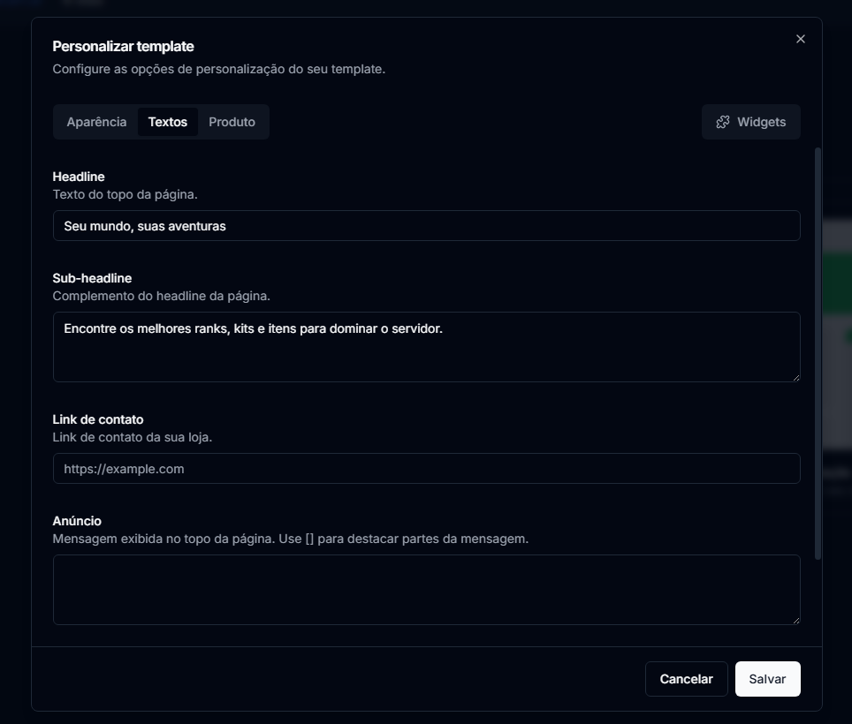Click the "Link de contato" label
852x724 pixels.
click(x=98, y=419)
